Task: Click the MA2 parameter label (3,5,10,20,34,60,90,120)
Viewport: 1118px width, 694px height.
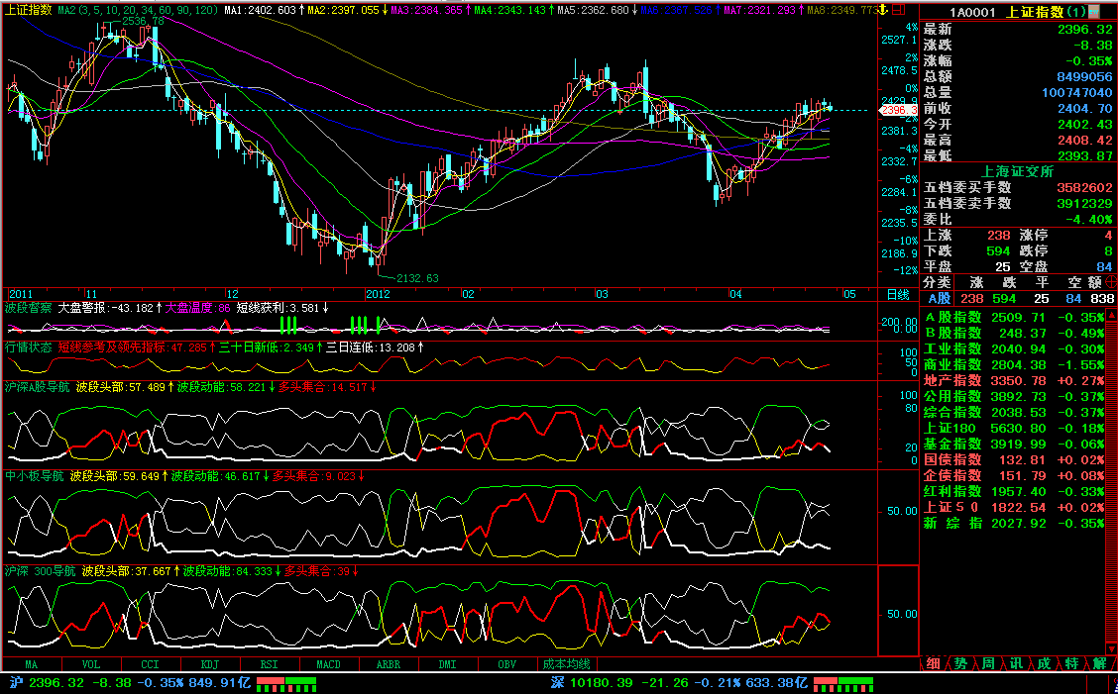Action: click(x=139, y=10)
